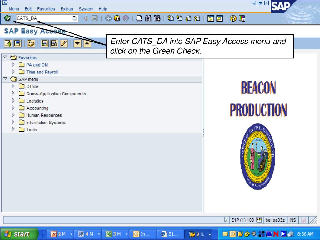
Task: Open the PowerPoint taskbar group 2 M
Action: pos(60,234)
